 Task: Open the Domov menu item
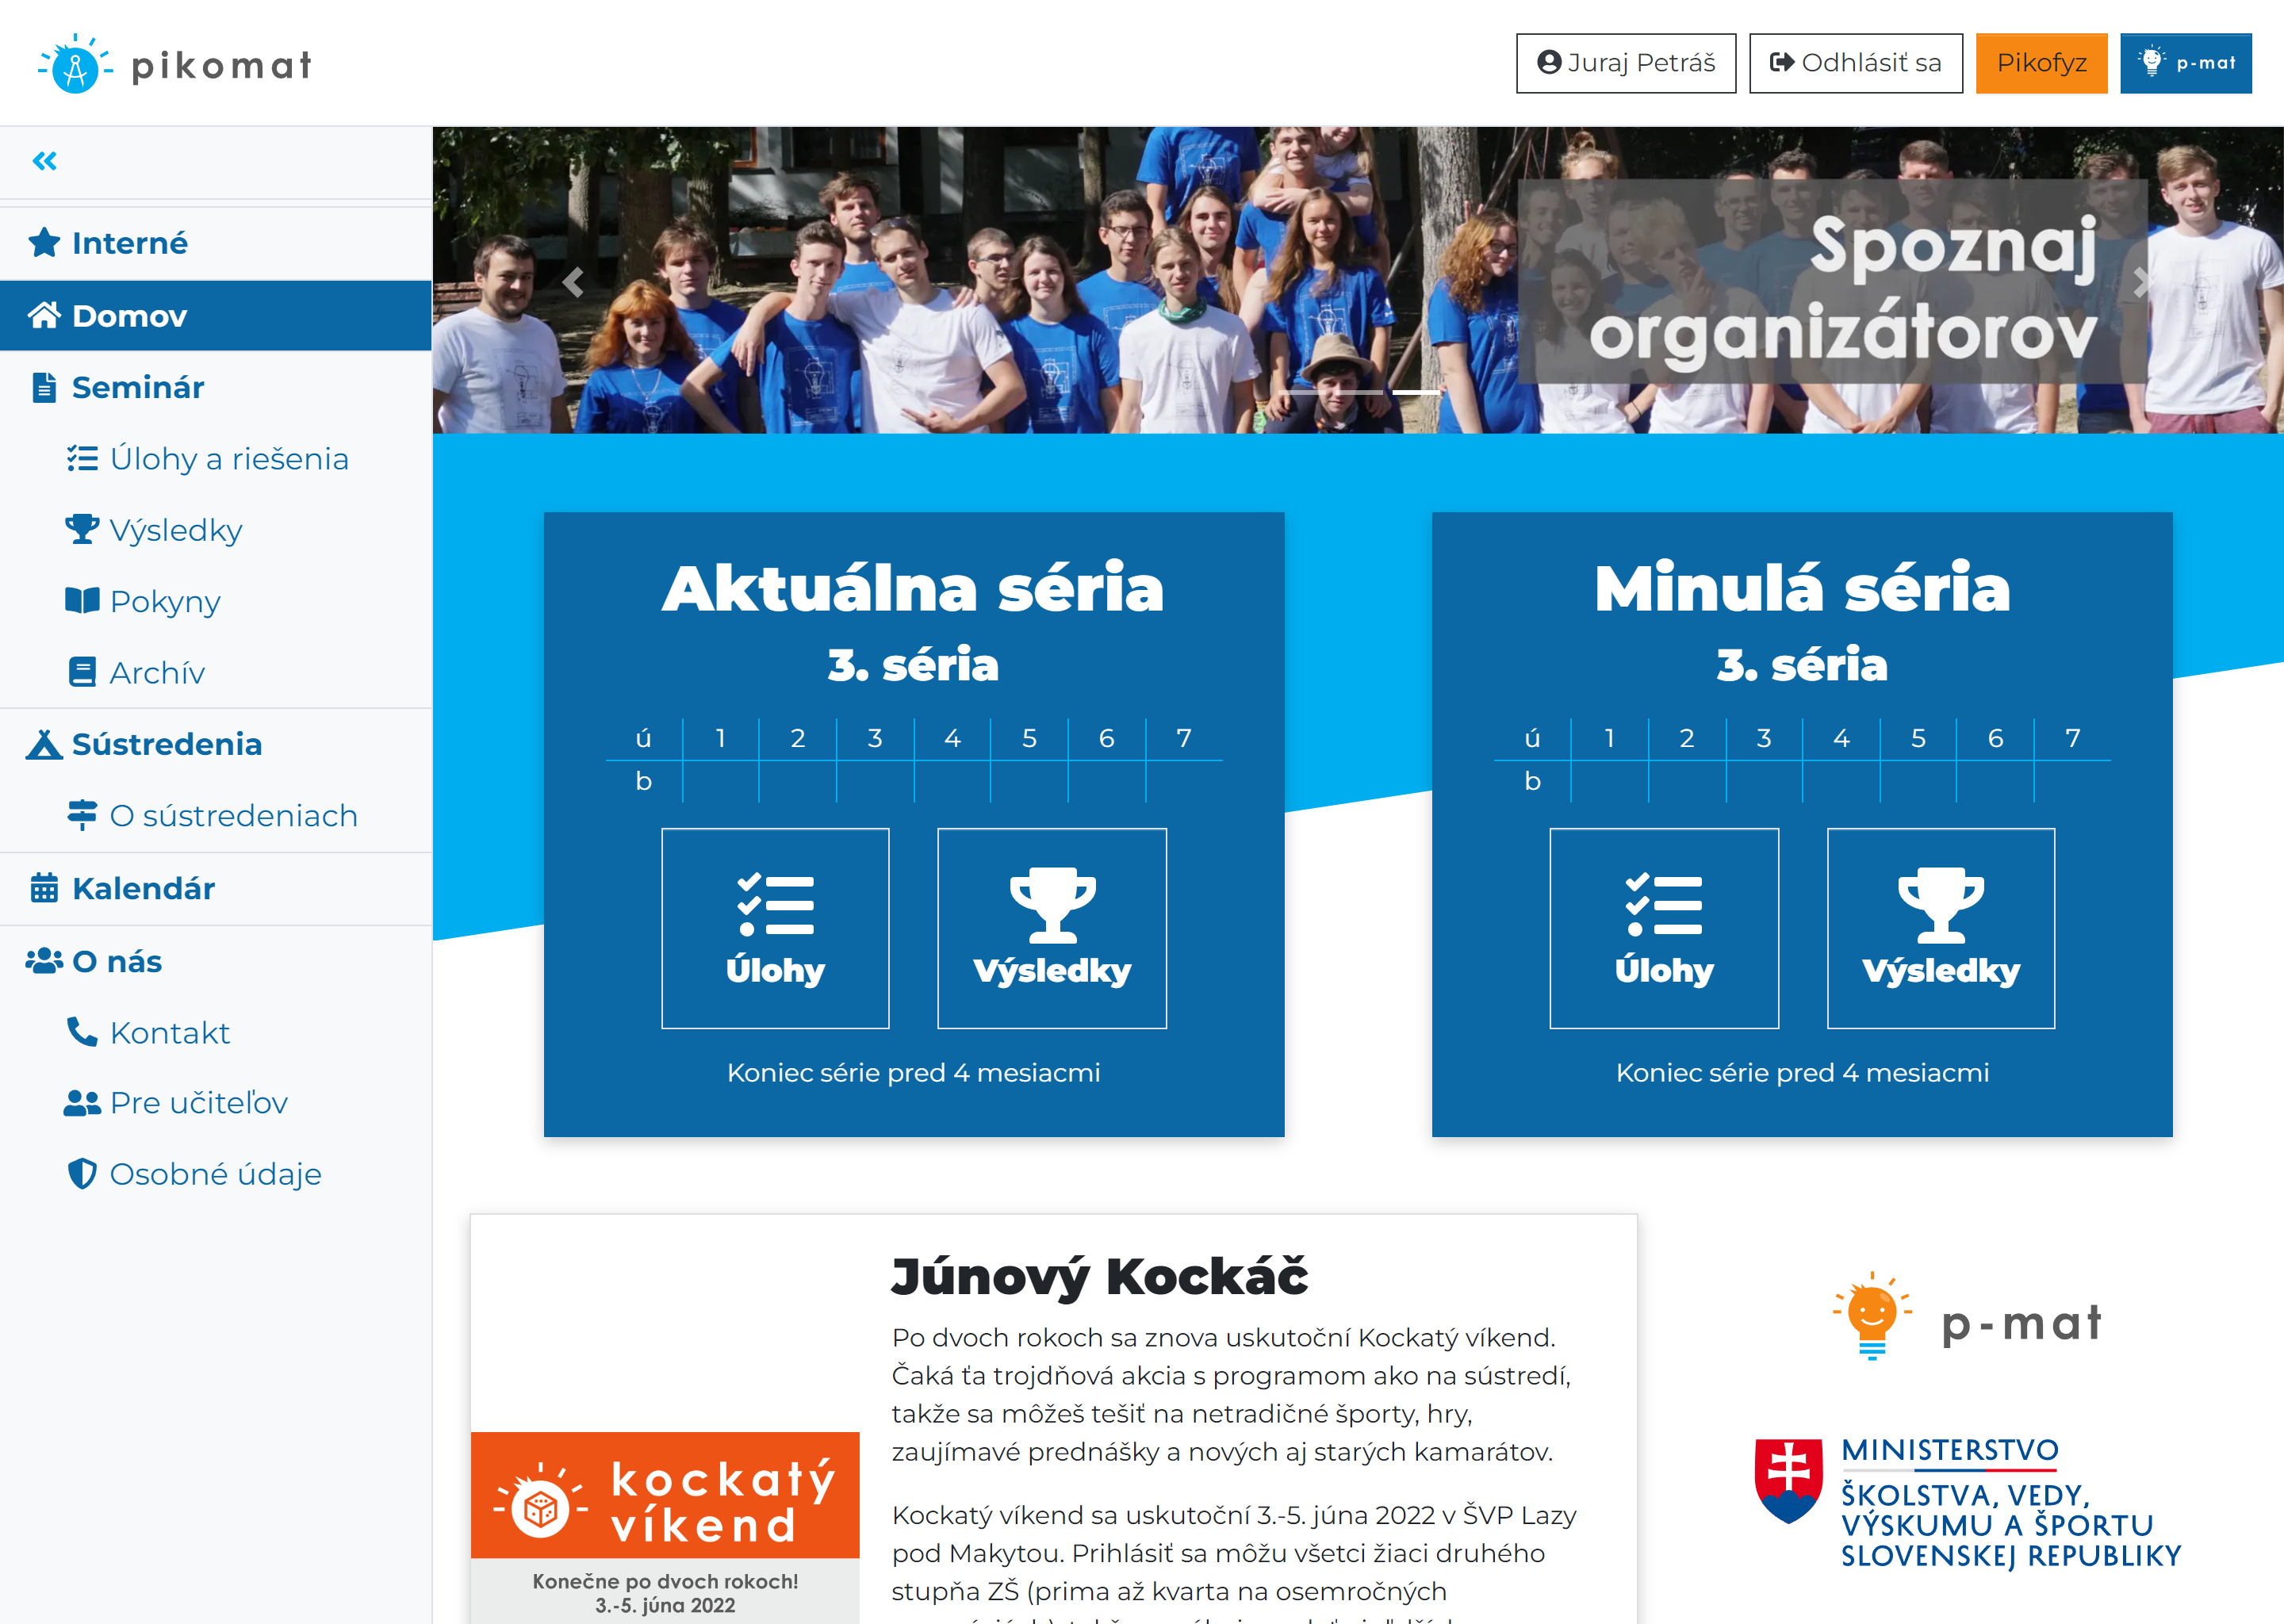coord(128,315)
